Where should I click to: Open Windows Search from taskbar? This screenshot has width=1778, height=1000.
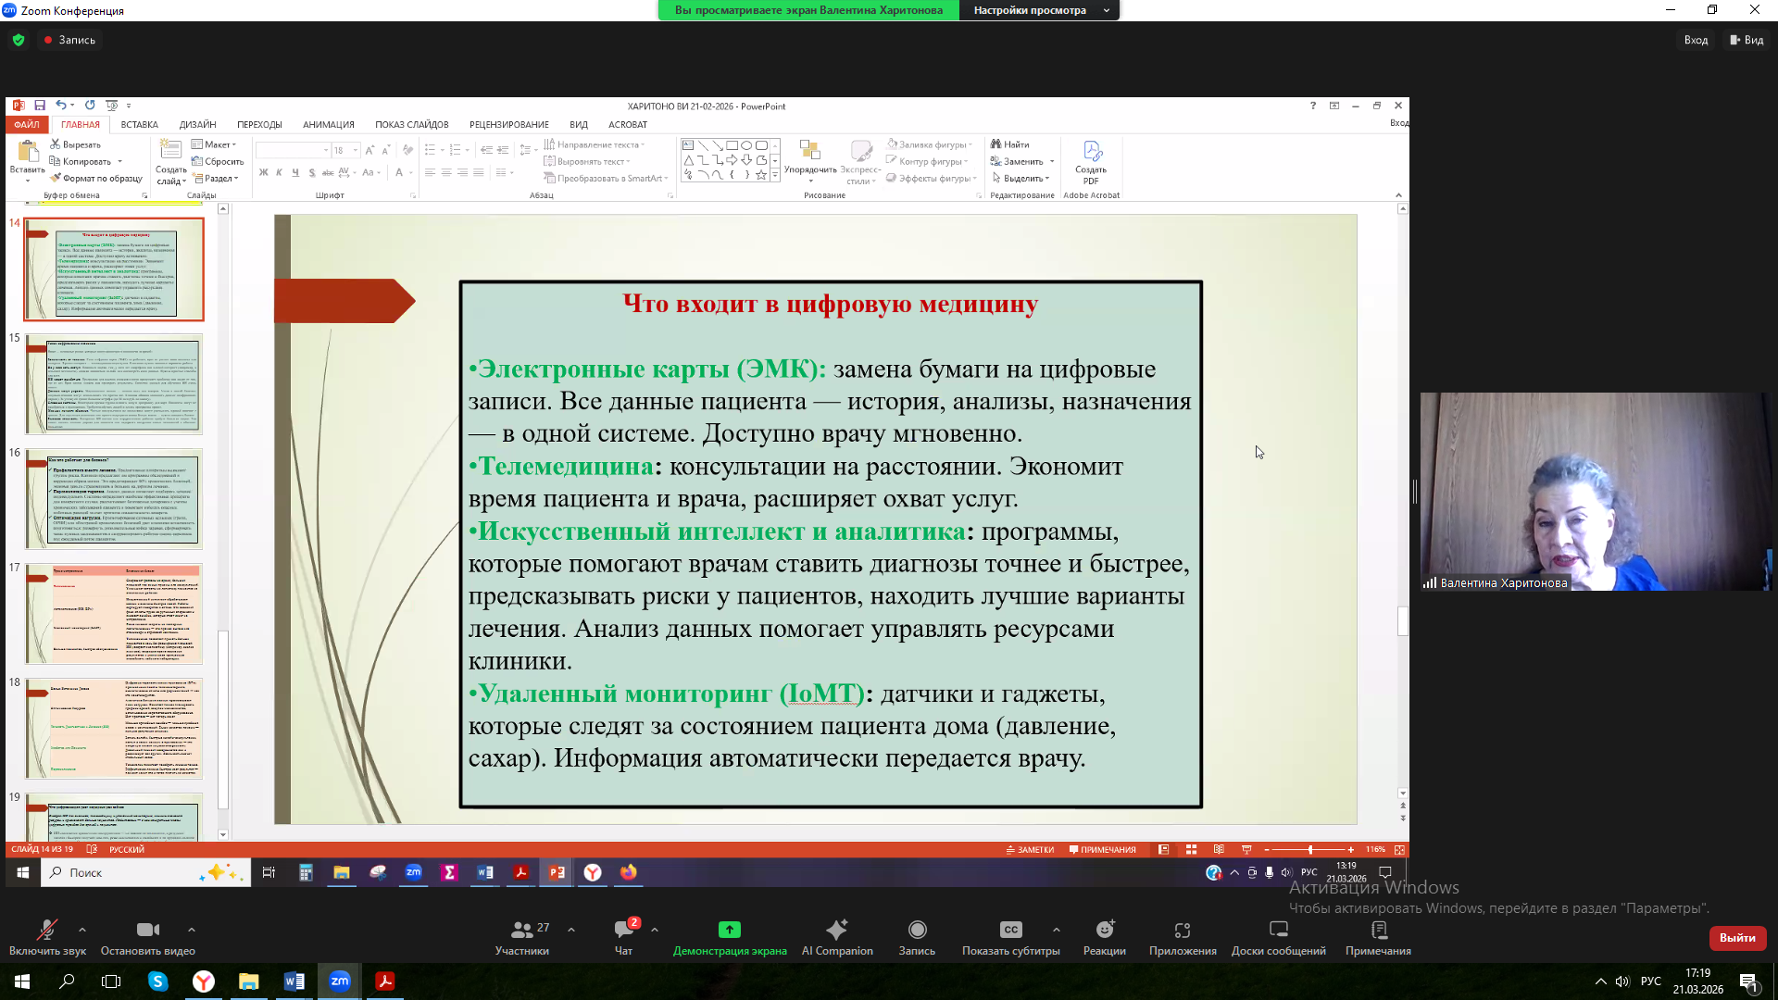click(x=67, y=981)
